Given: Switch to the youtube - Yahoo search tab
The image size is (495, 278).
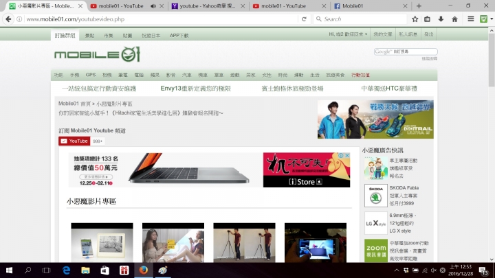Looking at the screenshot, I should 208,6.
